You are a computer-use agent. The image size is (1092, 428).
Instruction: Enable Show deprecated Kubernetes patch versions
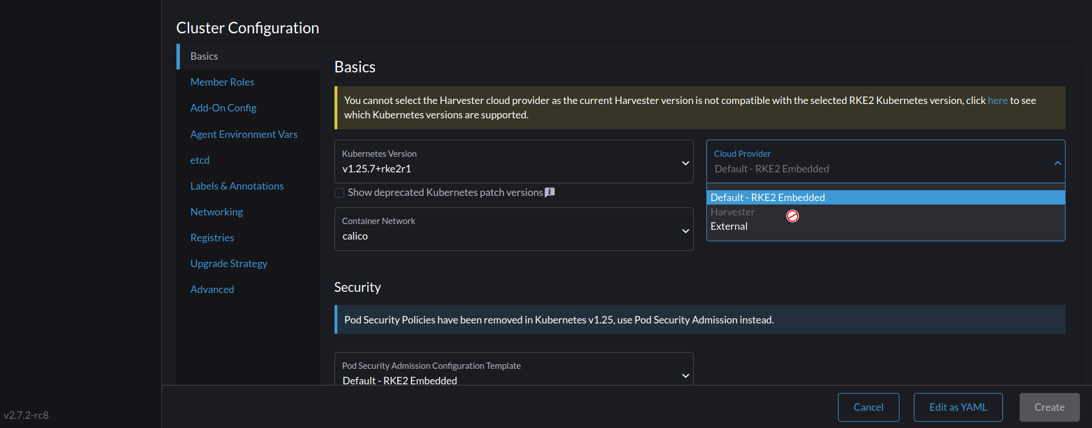[340, 192]
